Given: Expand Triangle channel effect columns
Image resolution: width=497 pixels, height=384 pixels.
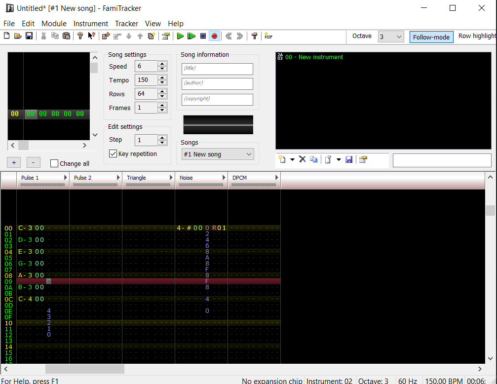Looking at the screenshot, I should click(171, 178).
